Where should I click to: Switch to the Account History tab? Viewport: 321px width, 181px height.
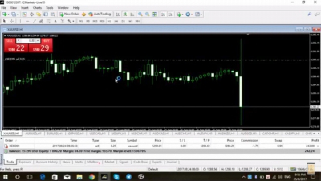click(47, 162)
